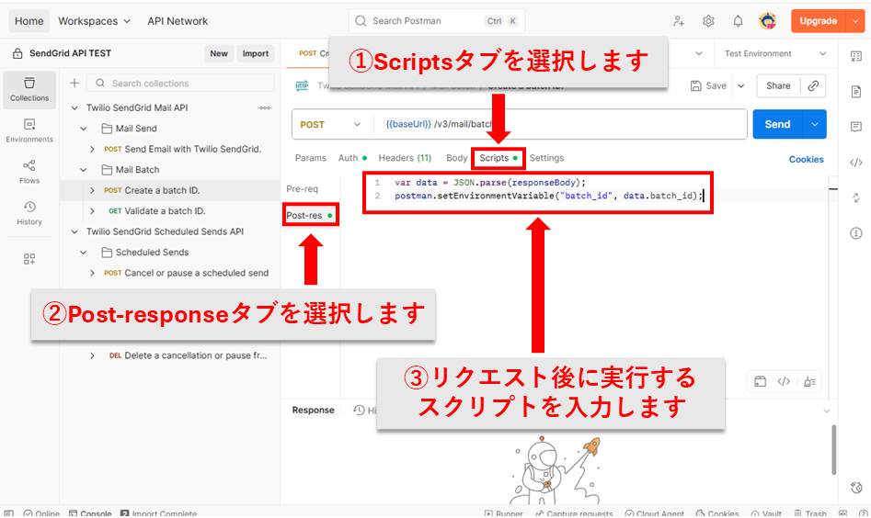Screen dimensions: 871x518
Task: Select the Pre-req script tab
Action: pyautogui.click(x=303, y=189)
